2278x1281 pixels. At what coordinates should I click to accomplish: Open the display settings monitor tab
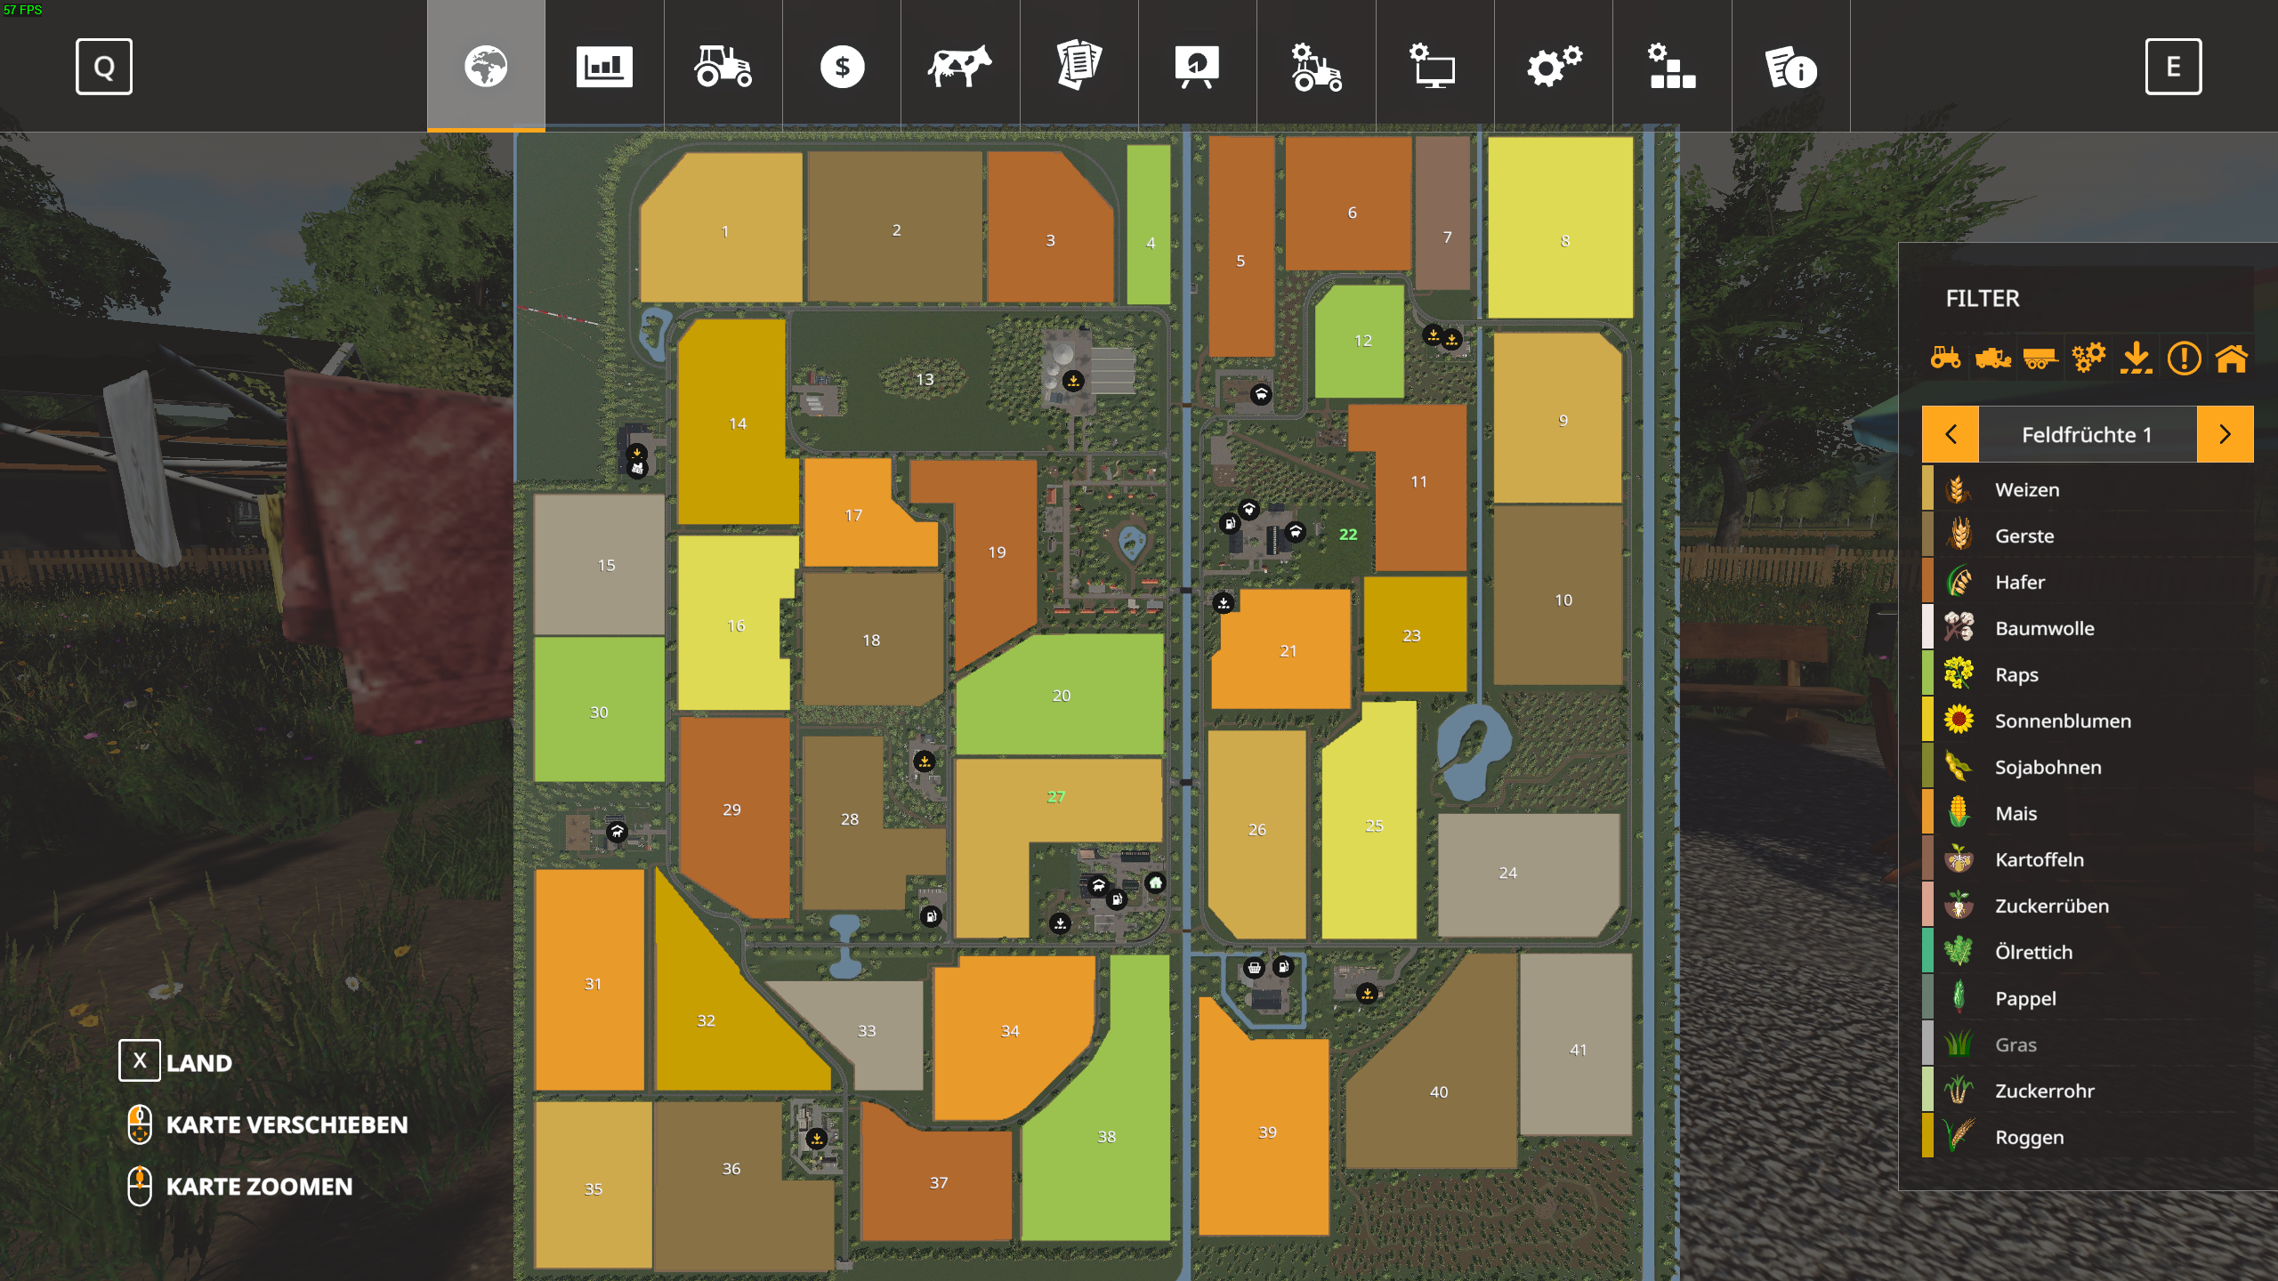1434,66
